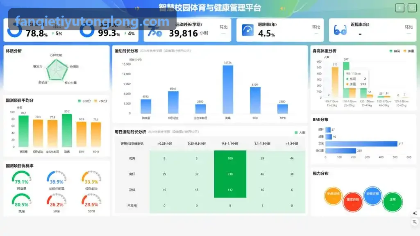Click the >1.3小时 column header
The height and width of the screenshot is (236, 420).
tap(292, 143)
